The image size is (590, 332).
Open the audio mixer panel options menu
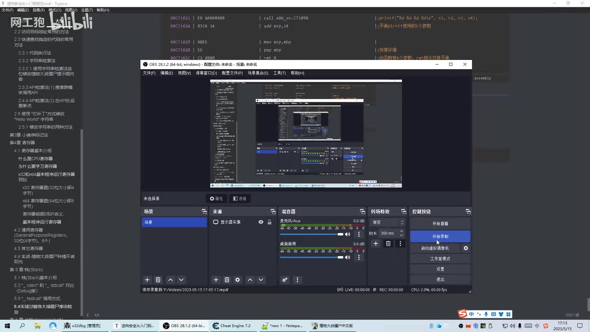pyautogui.click(x=297, y=280)
